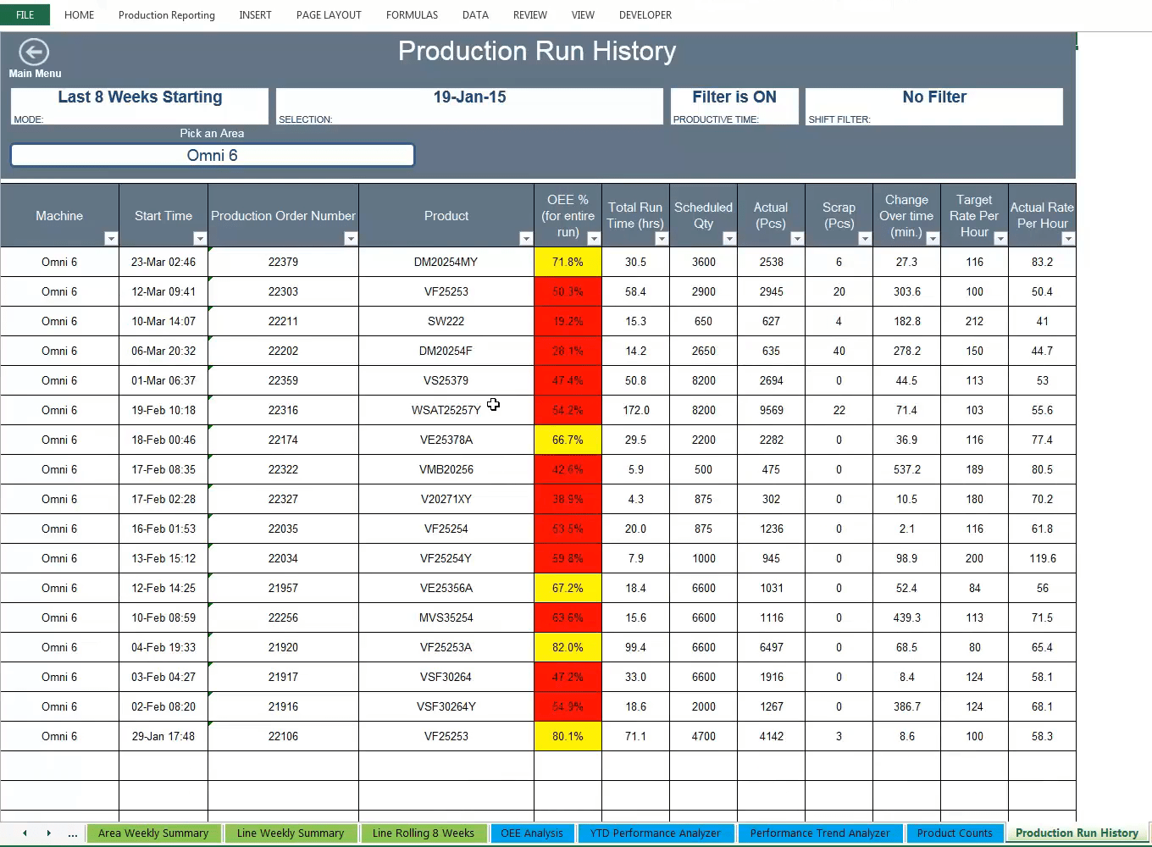Expand the Scheduled Qty column filter dropdown
Screen dimensions: 1152x847
pos(729,238)
